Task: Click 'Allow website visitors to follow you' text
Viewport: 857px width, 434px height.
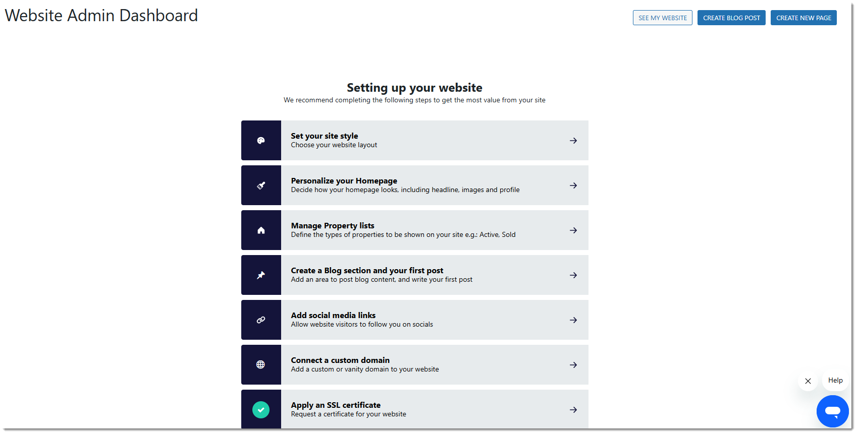Action: pyautogui.click(x=362, y=325)
